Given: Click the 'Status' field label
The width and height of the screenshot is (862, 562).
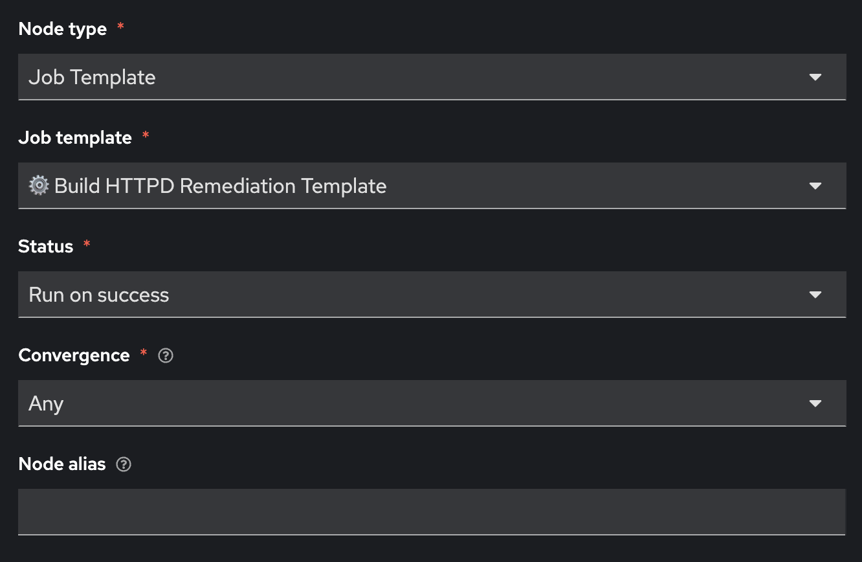Looking at the screenshot, I should (46, 247).
